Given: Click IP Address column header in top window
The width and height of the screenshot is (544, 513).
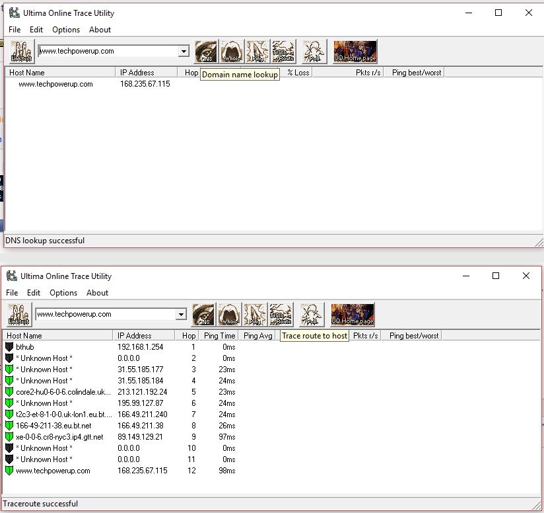Looking at the screenshot, I should (x=146, y=73).
